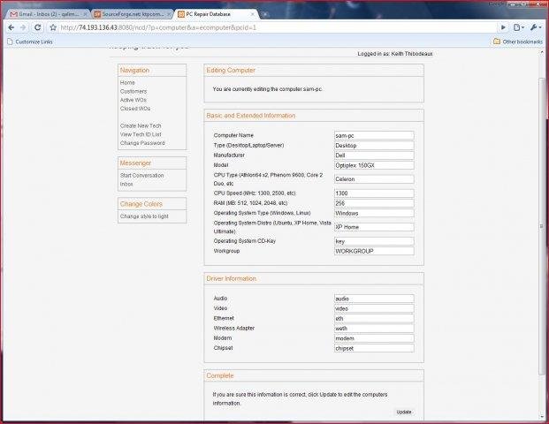Image resolution: width=549 pixels, height=424 pixels.
Task: Open View Tech ID List
Action: pos(141,134)
